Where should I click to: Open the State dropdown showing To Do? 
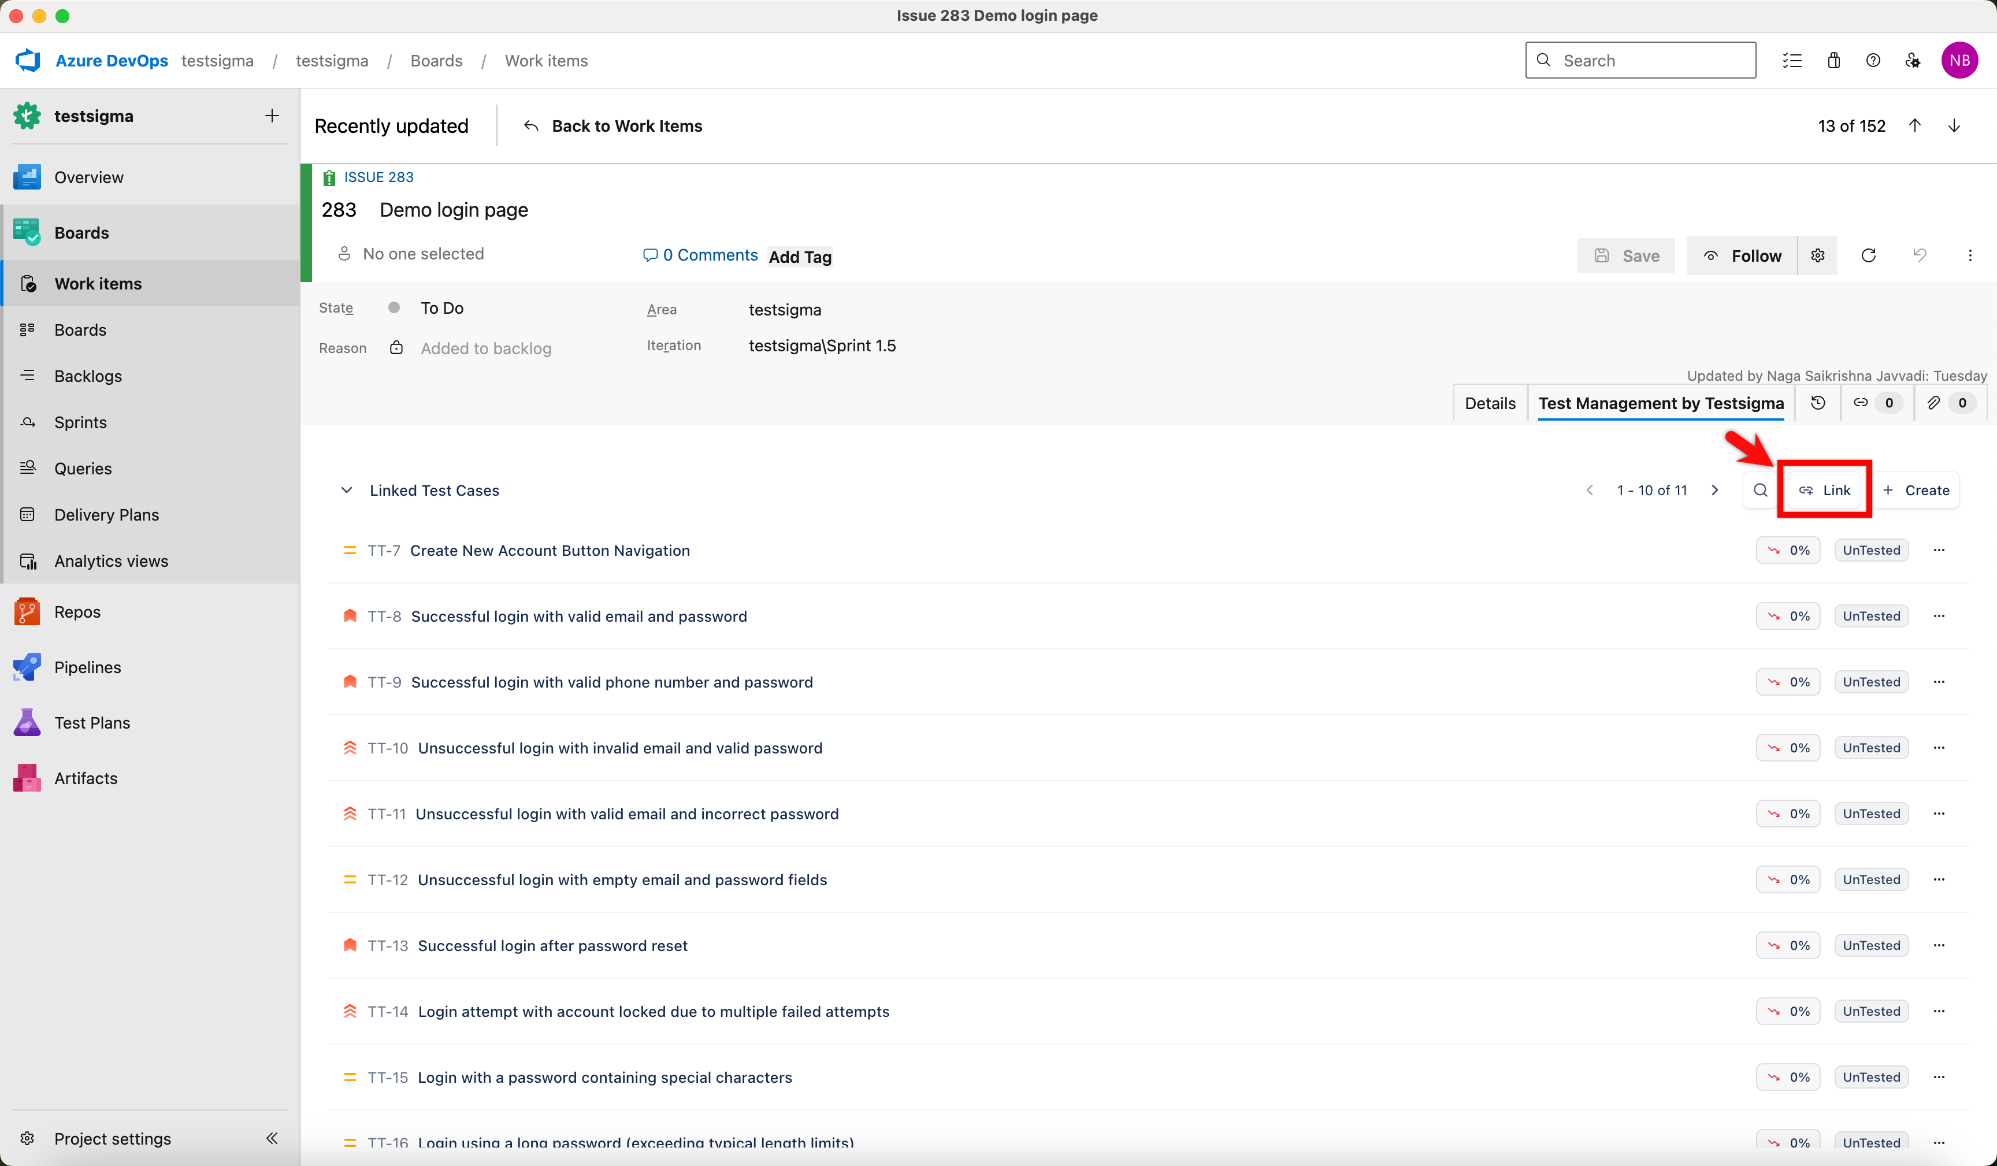(x=441, y=307)
